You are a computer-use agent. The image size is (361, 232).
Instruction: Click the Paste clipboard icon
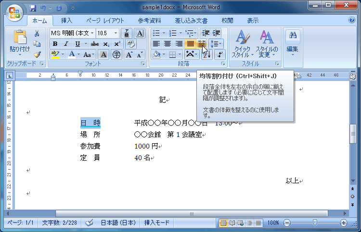coord(20,37)
